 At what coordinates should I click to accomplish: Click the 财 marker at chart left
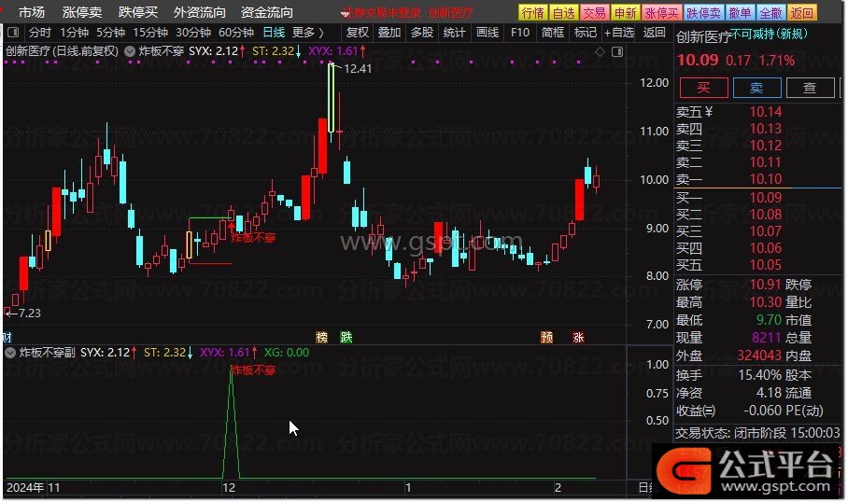click(x=7, y=338)
